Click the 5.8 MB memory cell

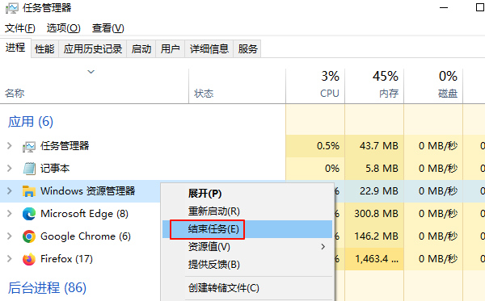[x=374, y=168]
